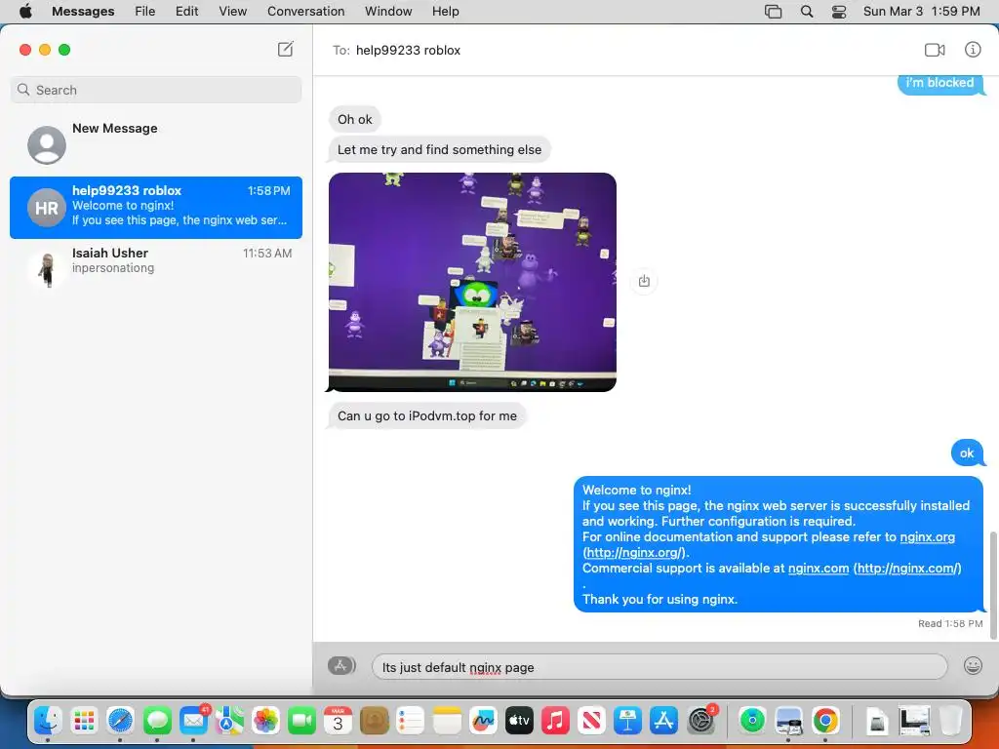The width and height of the screenshot is (999, 749).
Task: Open Find My from the Dock
Action: pos(752,721)
